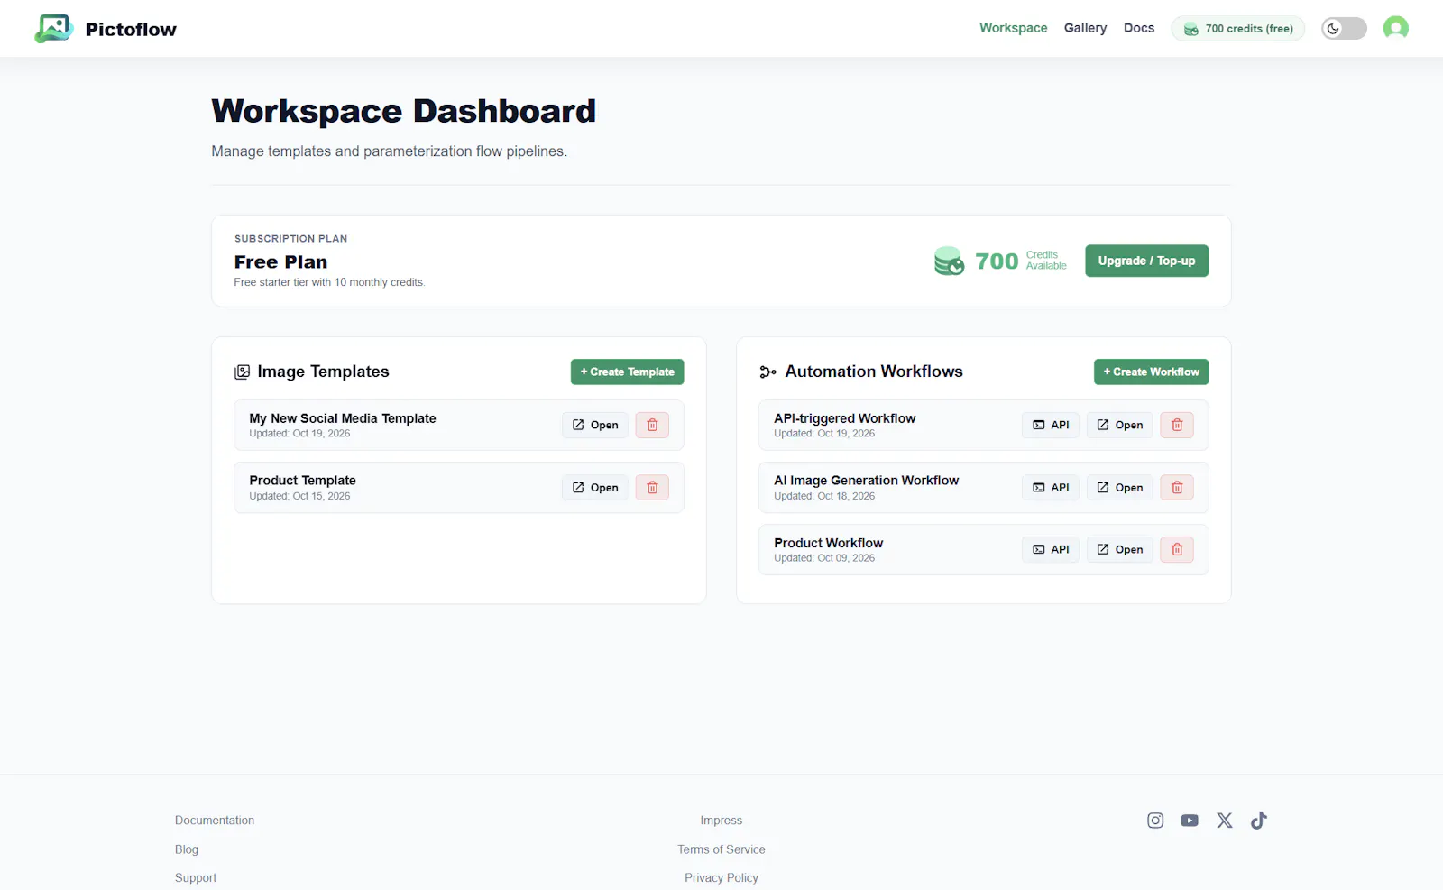Image resolution: width=1443 pixels, height=890 pixels.
Task: Delete the API-triggered Workflow
Action: pos(1177,425)
